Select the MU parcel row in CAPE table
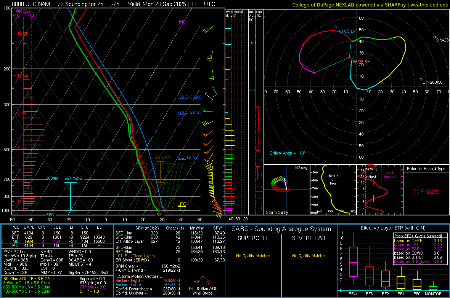 57,245
